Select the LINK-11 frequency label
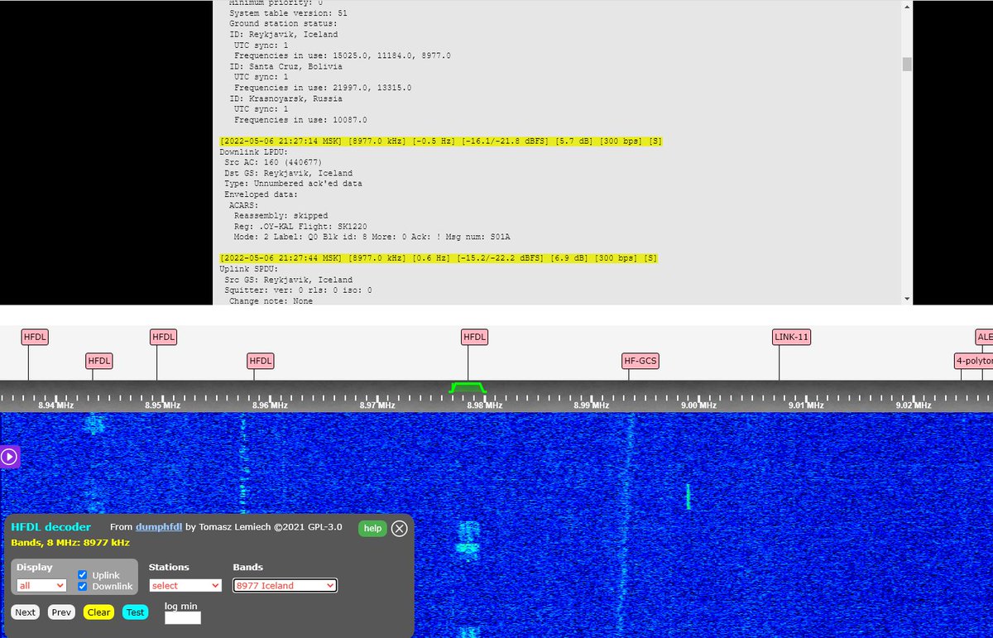Screen dimensions: 993x638 (x=791, y=337)
